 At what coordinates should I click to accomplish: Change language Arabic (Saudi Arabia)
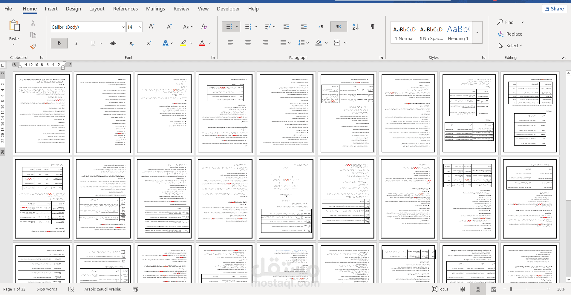[103, 289]
